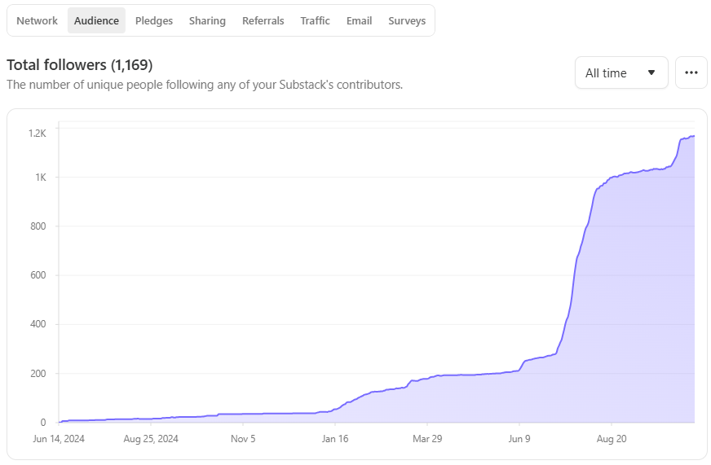Click the Aug 20 date label
The width and height of the screenshot is (711, 465).
pos(612,439)
